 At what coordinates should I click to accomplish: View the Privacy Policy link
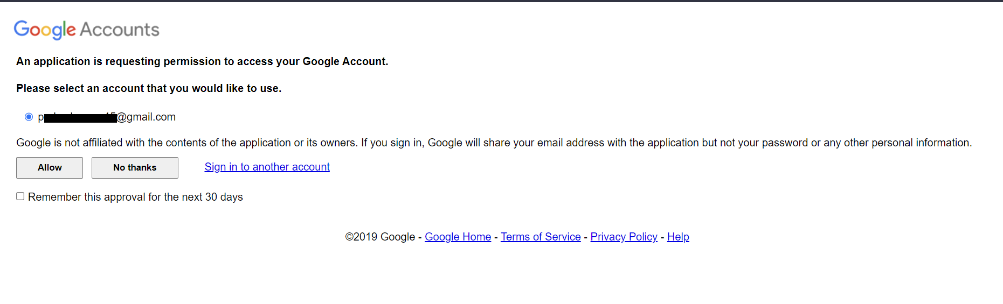click(624, 237)
